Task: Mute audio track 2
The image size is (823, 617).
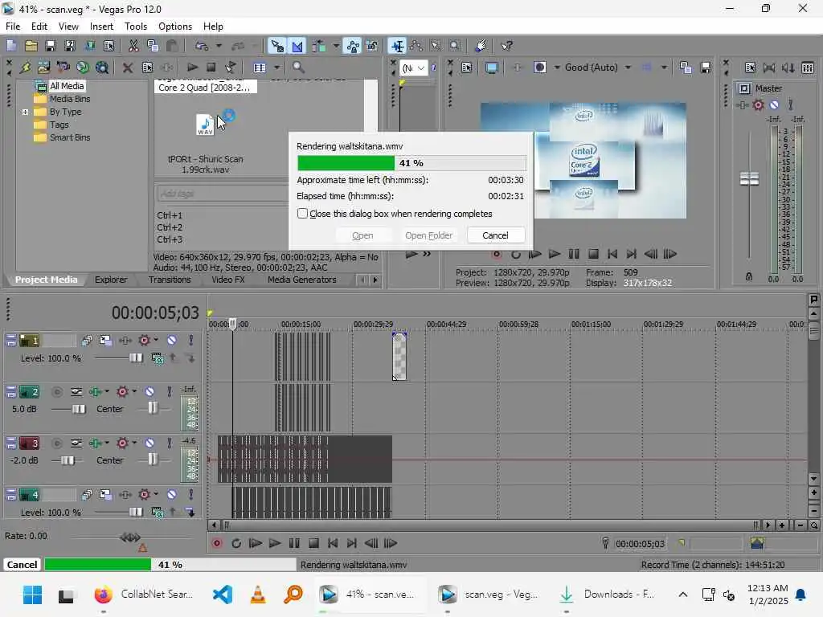Action: pos(149,392)
